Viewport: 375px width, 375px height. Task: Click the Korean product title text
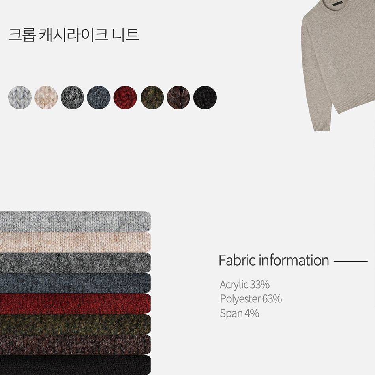(x=74, y=35)
